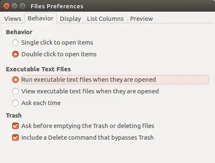Minimize the Files Preferences window

pyautogui.click(x=14, y=6)
